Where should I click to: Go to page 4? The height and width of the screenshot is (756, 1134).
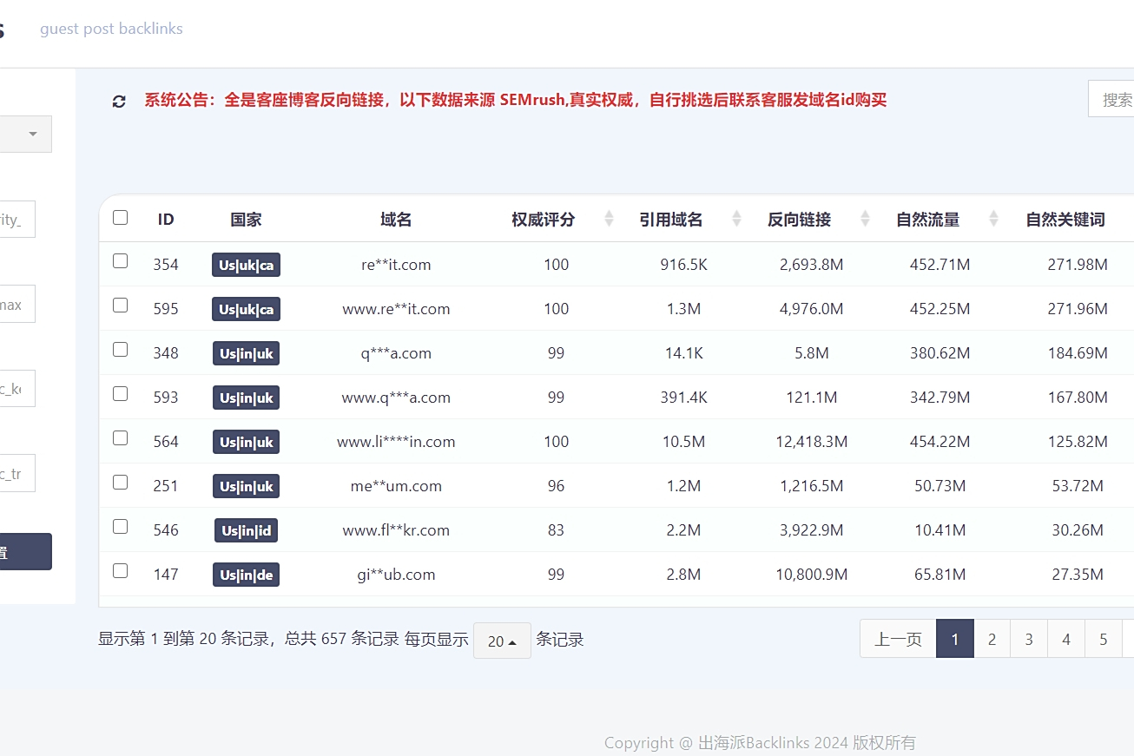[1066, 639]
